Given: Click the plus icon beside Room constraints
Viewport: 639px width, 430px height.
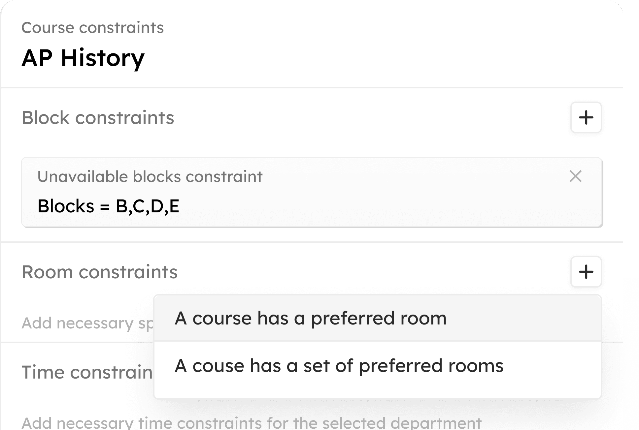Looking at the screenshot, I should coord(586,272).
